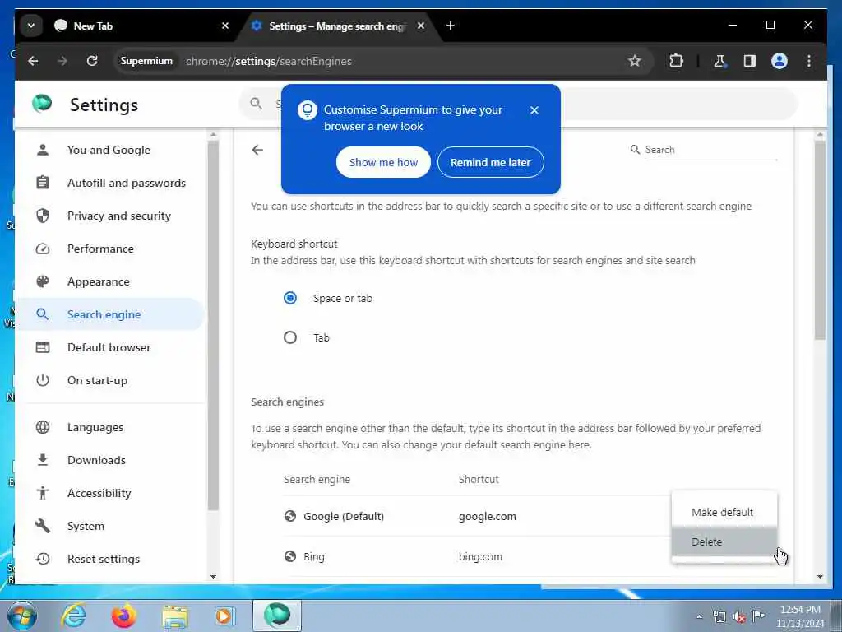Open the Chrome Labs flask icon

tap(719, 61)
